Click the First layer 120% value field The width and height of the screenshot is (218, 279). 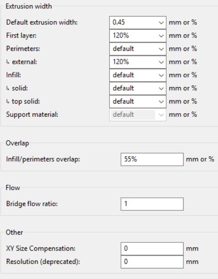click(x=133, y=36)
